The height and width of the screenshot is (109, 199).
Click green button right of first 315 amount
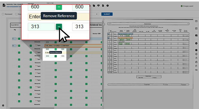click(x=56, y=42)
